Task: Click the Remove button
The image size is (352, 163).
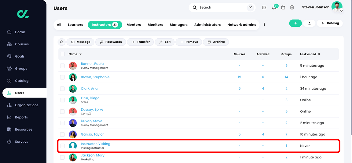Action: 189,42
